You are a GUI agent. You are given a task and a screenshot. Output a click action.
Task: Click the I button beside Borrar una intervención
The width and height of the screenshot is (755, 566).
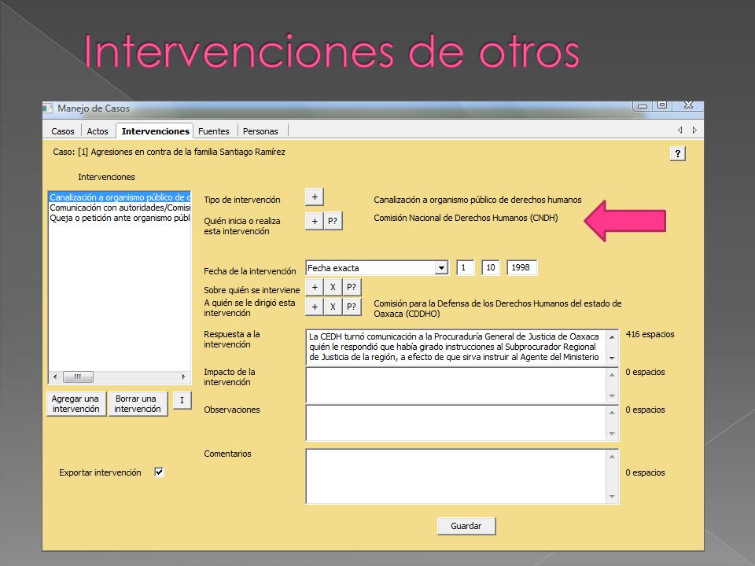(182, 400)
